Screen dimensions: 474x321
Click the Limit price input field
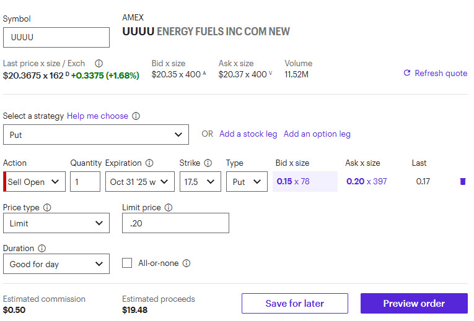pos(175,223)
